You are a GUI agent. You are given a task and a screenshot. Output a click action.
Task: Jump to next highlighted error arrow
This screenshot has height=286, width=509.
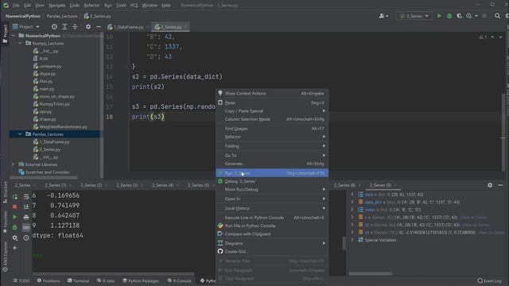coord(500,37)
